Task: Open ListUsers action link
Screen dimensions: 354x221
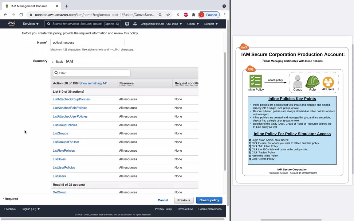Action: coord(59,176)
